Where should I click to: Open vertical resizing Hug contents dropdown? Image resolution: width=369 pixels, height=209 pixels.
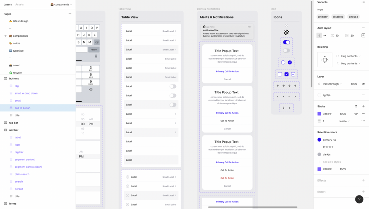pyautogui.click(x=351, y=63)
